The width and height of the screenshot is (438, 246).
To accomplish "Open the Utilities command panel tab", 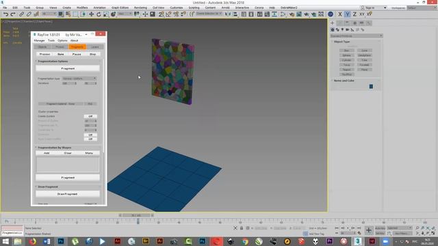I will click(x=369, y=23).
